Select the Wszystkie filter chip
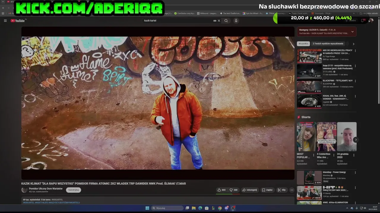The width and height of the screenshot is (380, 213). point(303,43)
